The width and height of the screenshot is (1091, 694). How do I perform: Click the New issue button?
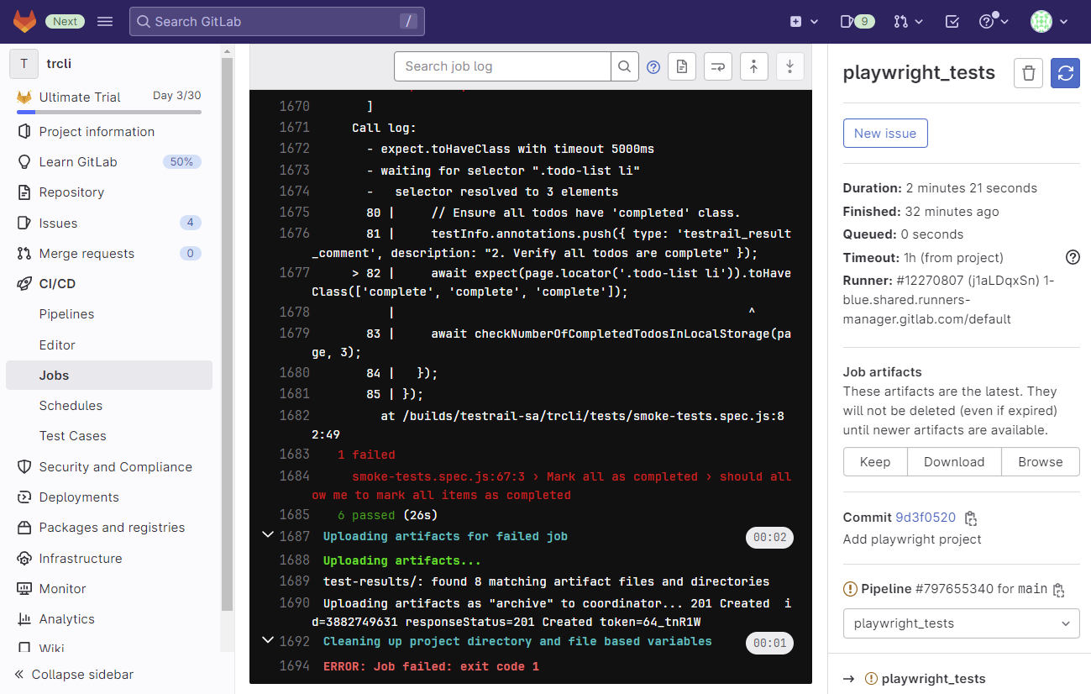tap(884, 134)
